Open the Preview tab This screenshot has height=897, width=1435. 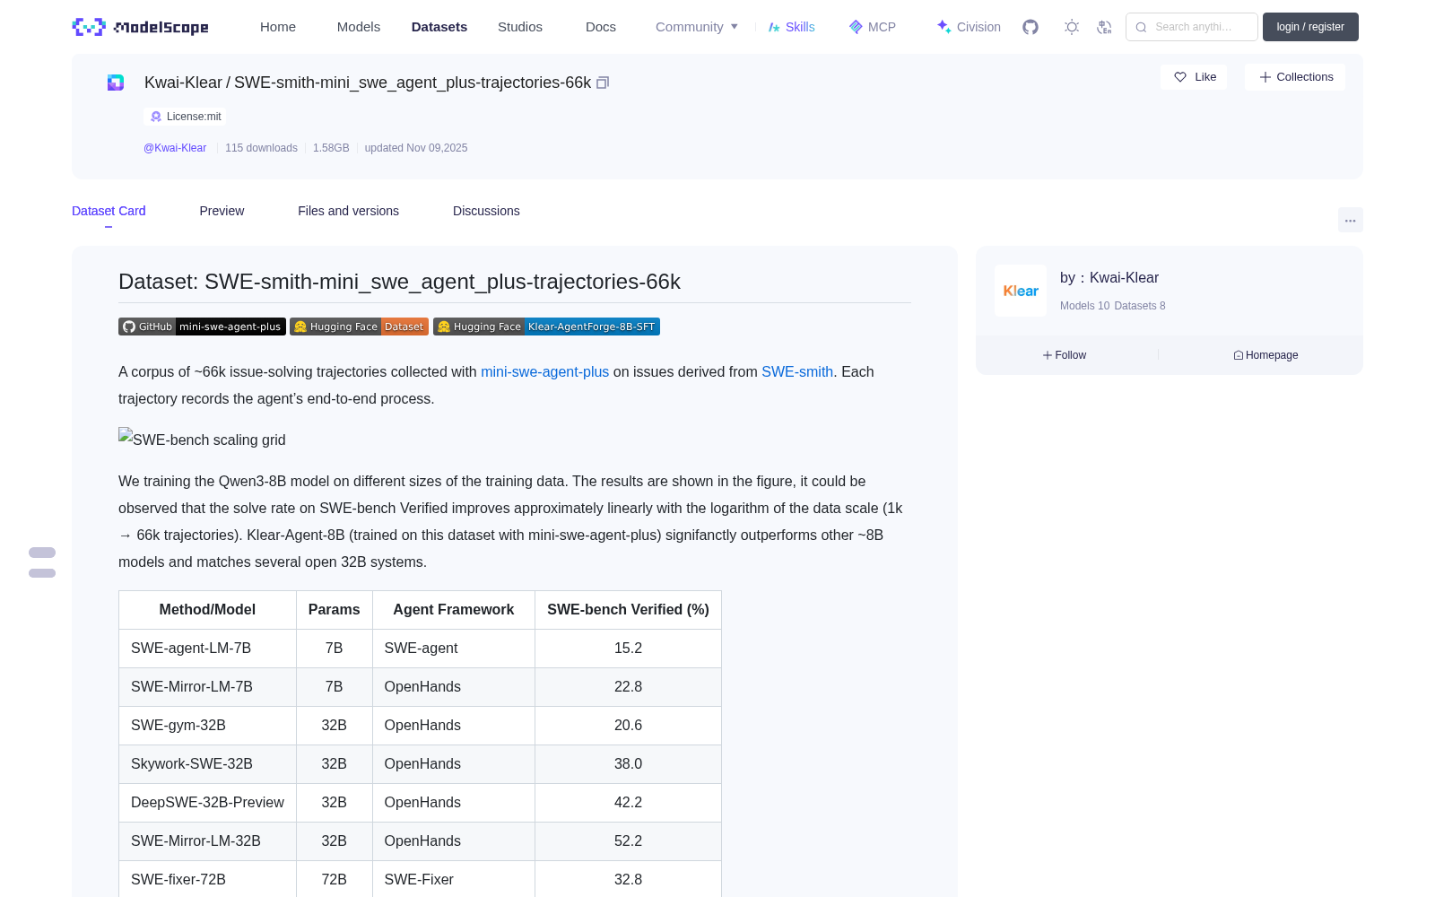[222, 211]
